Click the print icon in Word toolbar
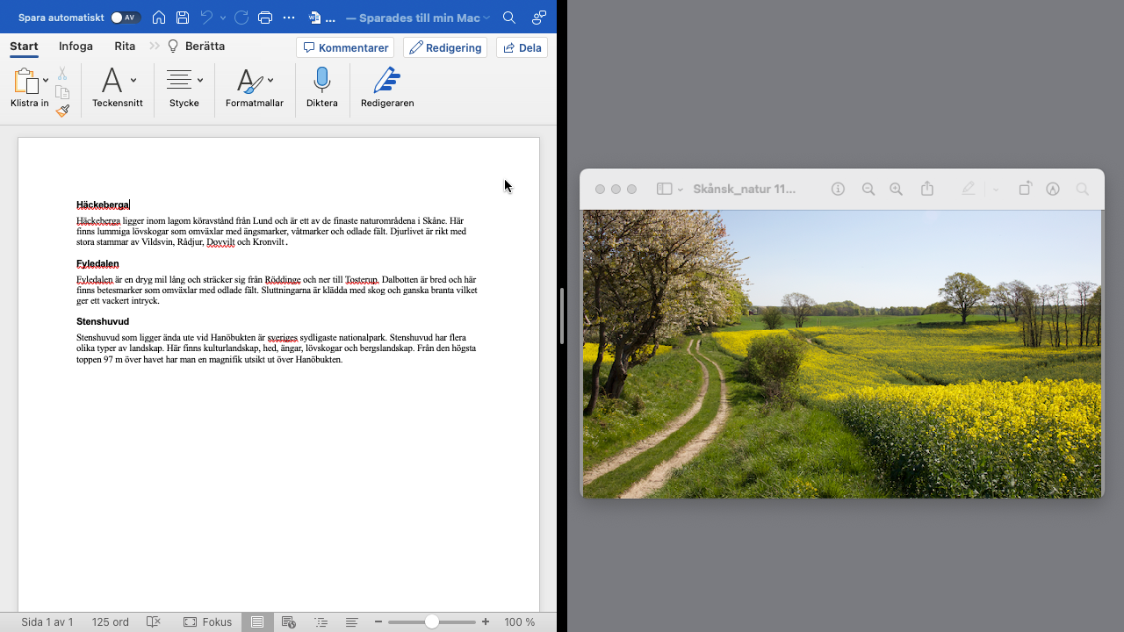This screenshot has height=632, width=1124. pos(265,18)
